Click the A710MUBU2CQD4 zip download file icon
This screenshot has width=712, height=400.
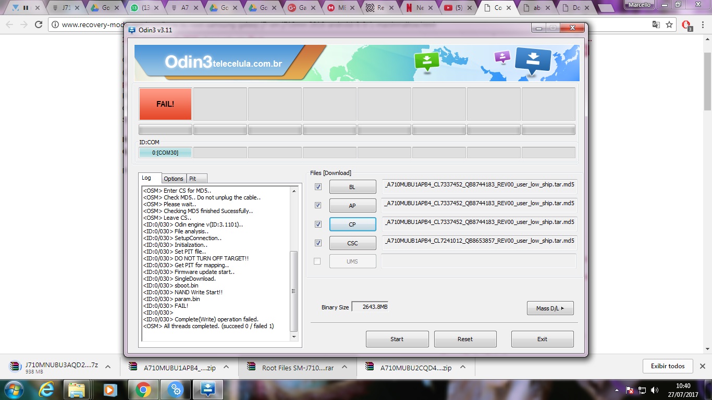(x=370, y=367)
